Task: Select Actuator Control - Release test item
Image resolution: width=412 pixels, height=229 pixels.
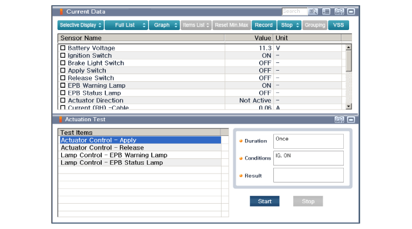Action: pyautogui.click(x=140, y=148)
